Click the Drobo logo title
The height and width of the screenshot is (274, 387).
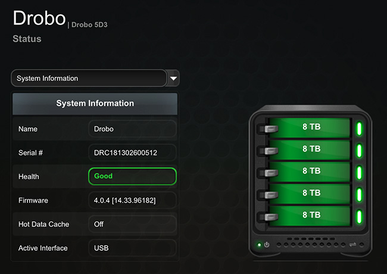click(x=39, y=18)
